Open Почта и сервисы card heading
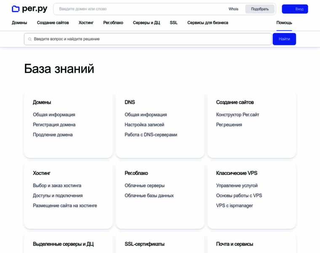320x253 pixels. pos(235,244)
